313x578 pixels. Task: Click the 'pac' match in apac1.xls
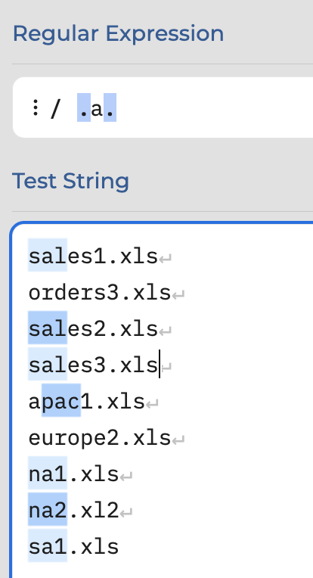(61, 400)
